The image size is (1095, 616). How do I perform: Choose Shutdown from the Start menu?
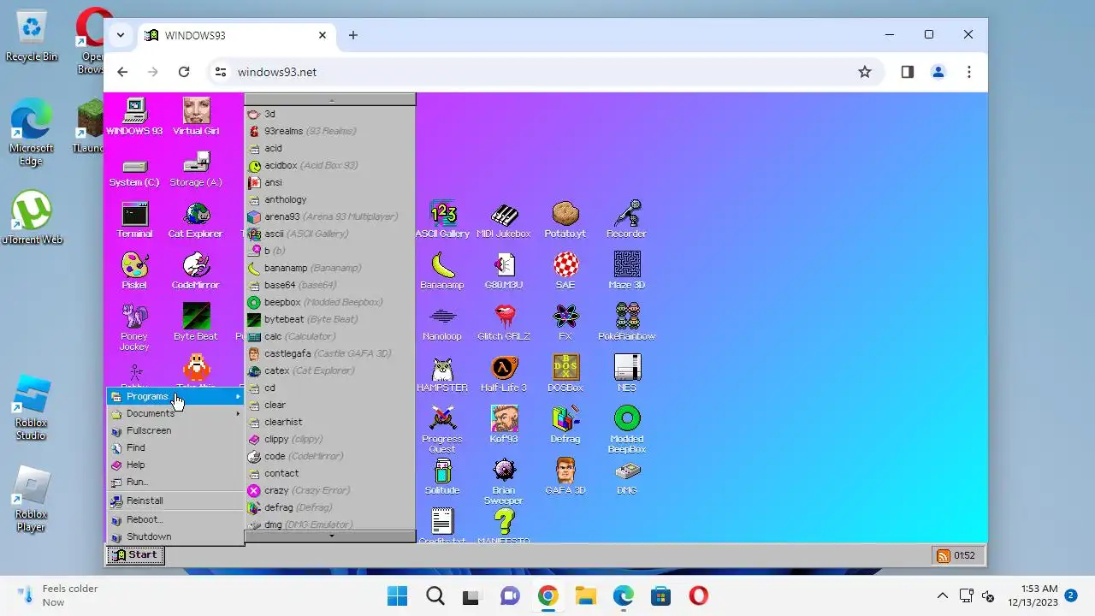[175, 536]
